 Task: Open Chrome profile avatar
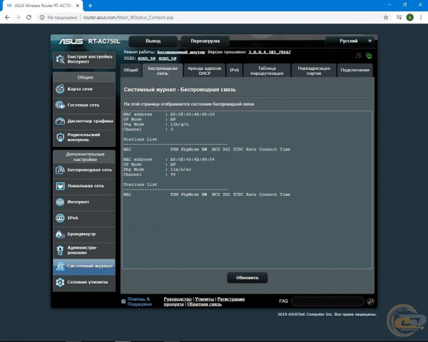click(409, 17)
